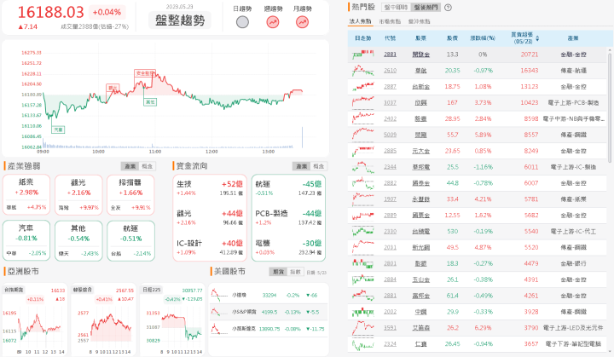
Task: Click the scrollbar up arrow of stock table
Action: pos(610,50)
